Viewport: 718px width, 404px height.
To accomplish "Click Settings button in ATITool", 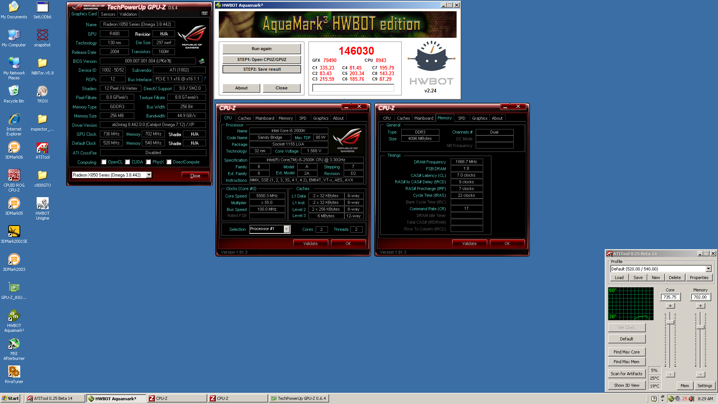I will tap(705, 386).
